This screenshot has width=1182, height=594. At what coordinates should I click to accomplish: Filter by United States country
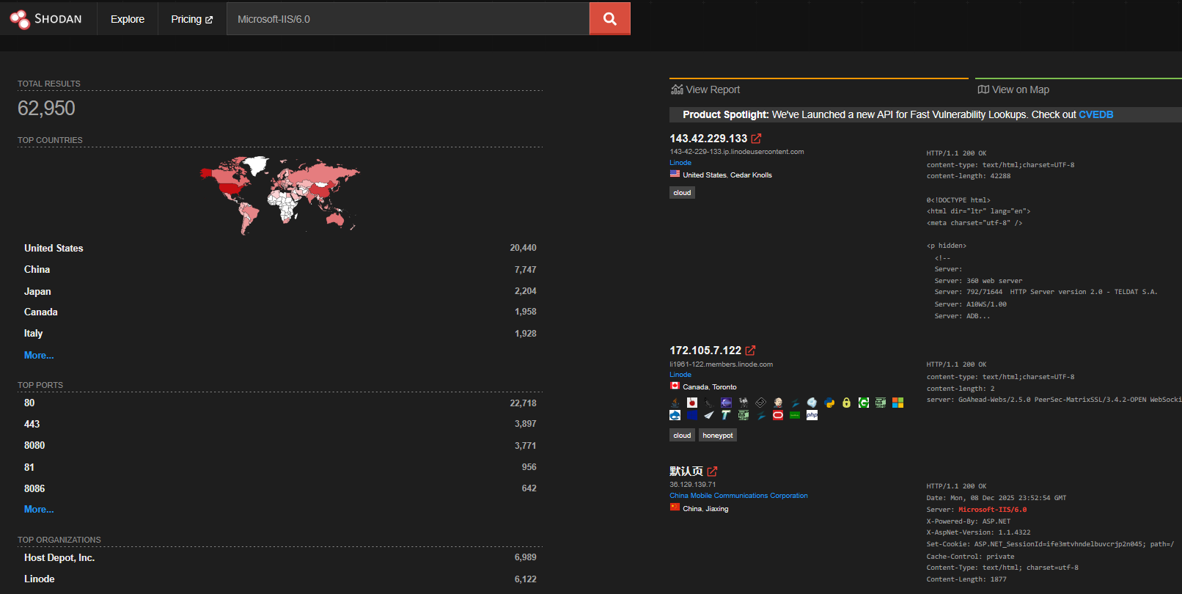click(54, 248)
